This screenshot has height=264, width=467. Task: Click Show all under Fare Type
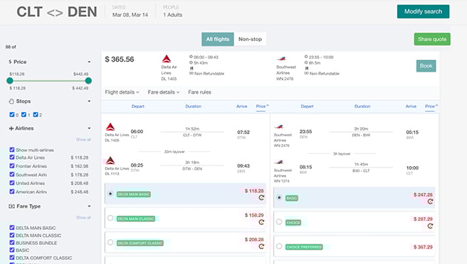83,217
